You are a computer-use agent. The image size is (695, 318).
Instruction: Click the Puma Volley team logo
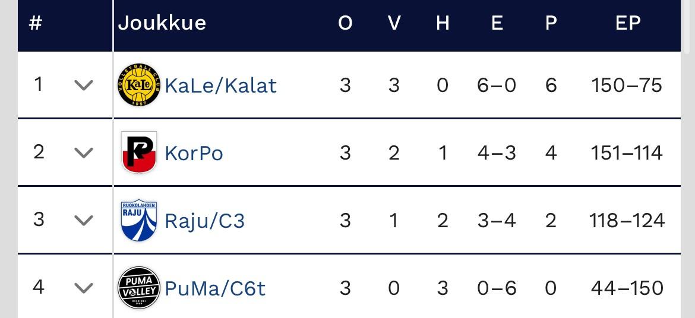tap(139, 288)
